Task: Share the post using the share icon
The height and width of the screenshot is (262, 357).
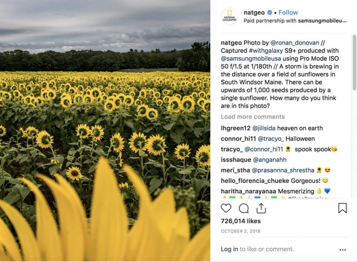Action: [x=261, y=208]
